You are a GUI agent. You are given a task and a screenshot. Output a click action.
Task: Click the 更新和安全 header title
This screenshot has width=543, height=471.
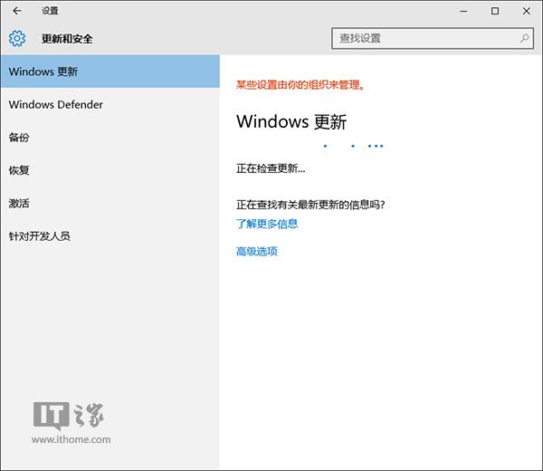tap(67, 39)
